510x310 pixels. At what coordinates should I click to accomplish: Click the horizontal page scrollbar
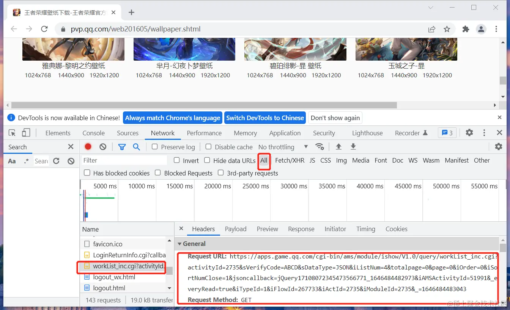(x=204, y=105)
